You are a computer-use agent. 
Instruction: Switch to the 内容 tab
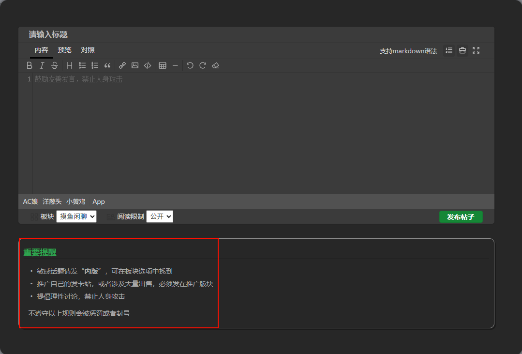click(41, 50)
